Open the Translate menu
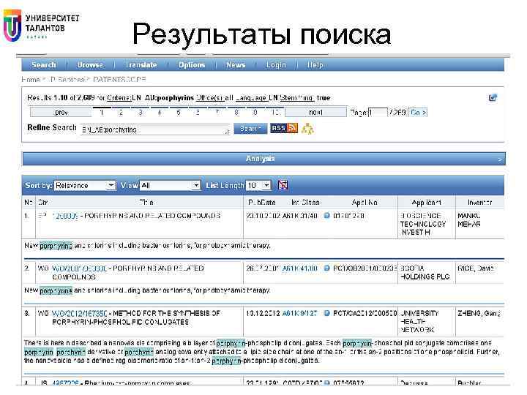 point(141,65)
